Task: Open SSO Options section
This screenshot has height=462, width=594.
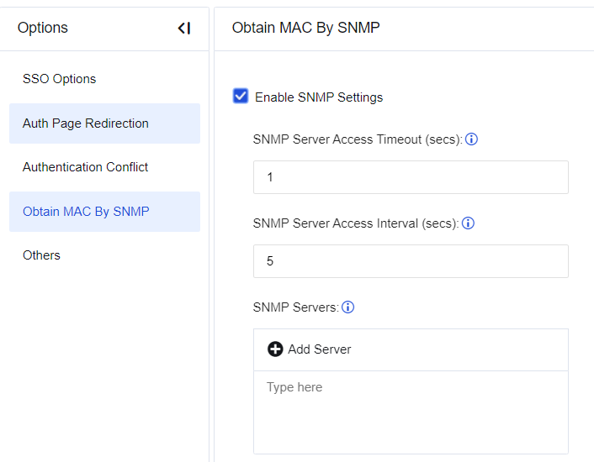Action: (x=59, y=79)
